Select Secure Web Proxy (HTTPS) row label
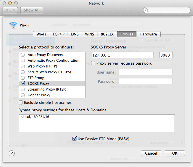 pyautogui.click(x=49, y=72)
